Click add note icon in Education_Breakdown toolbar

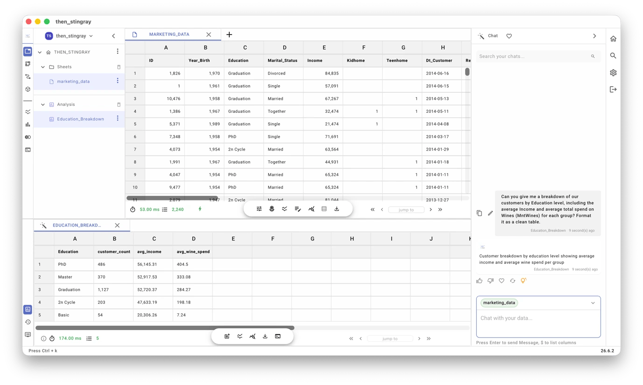click(x=227, y=337)
